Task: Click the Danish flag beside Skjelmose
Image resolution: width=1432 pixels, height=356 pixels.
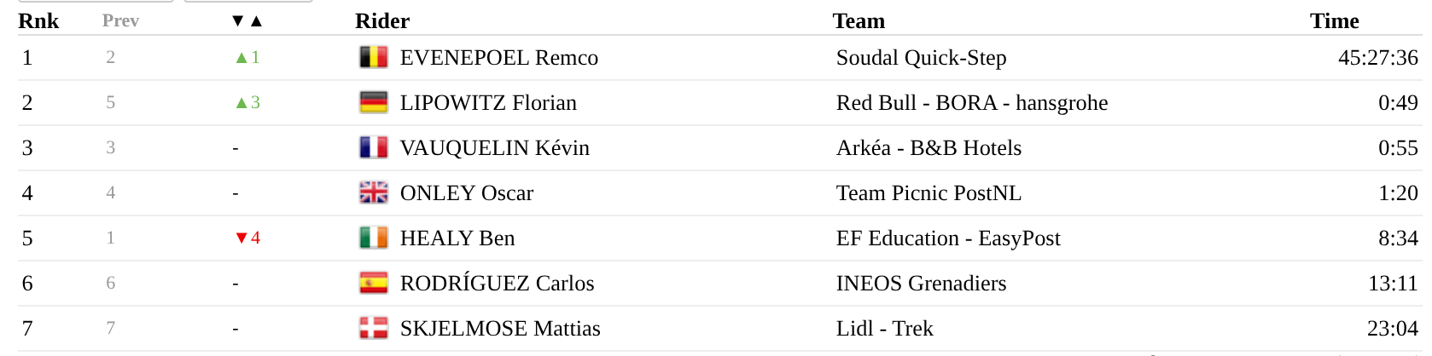Action: [x=373, y=328]
